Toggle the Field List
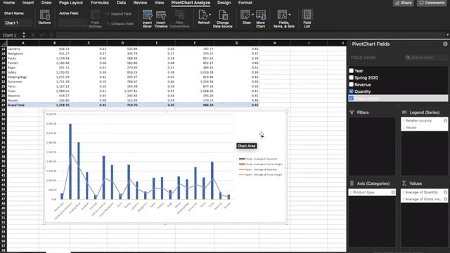Screen dimensions: 450x253 [307, 19]
